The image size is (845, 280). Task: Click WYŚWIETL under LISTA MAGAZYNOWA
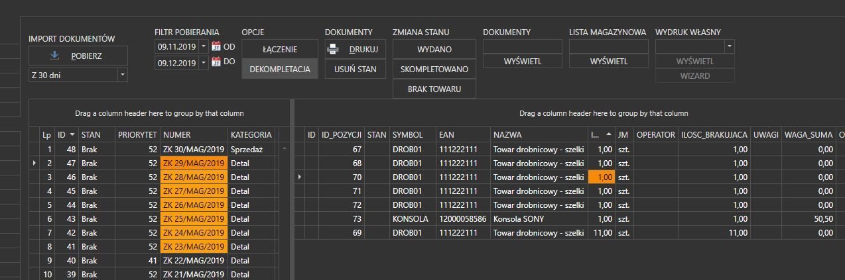tap(609, 62)
